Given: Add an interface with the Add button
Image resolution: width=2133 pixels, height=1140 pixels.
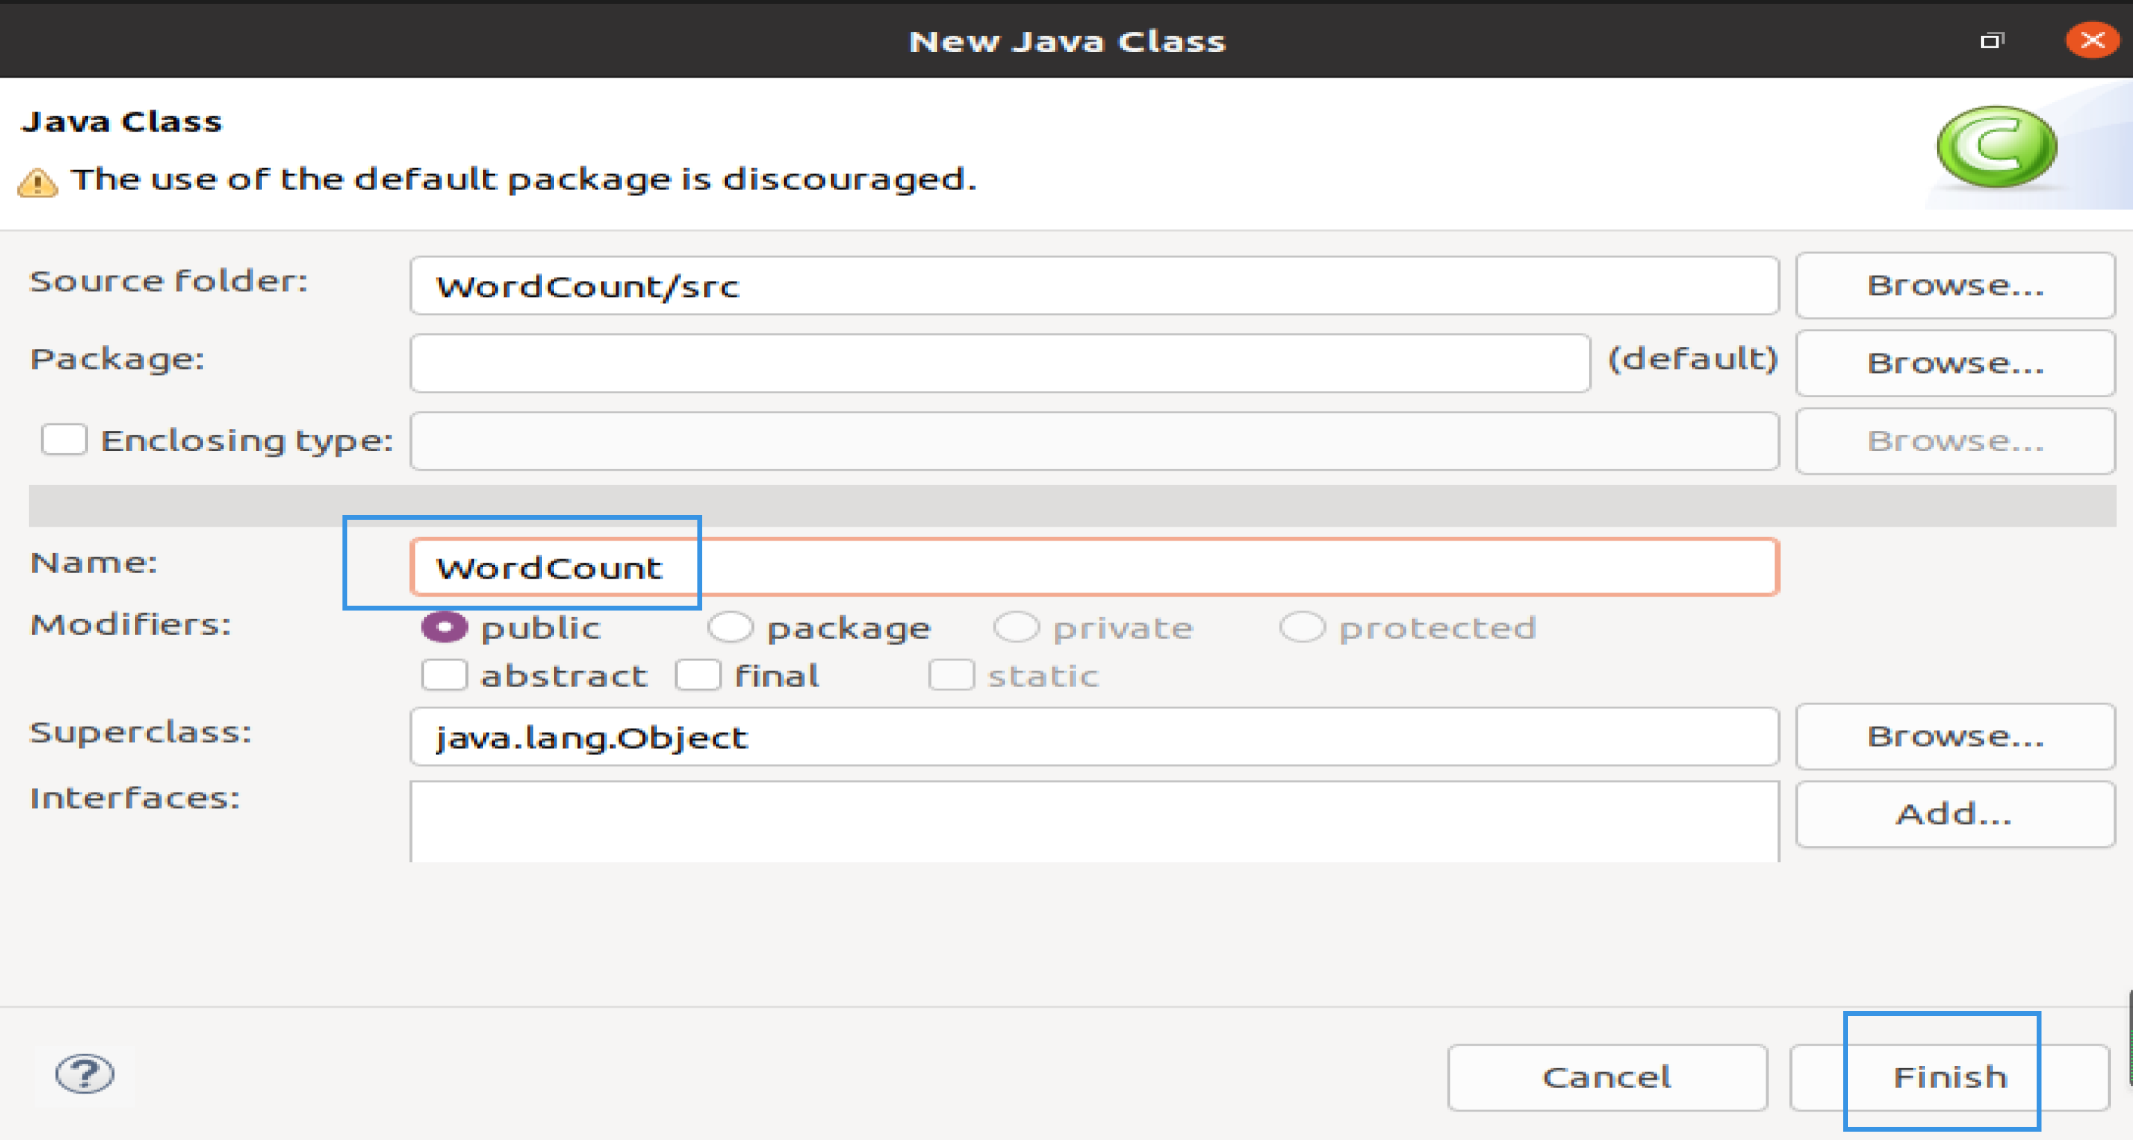Looking at the screenshot, I should (1955, 814).
